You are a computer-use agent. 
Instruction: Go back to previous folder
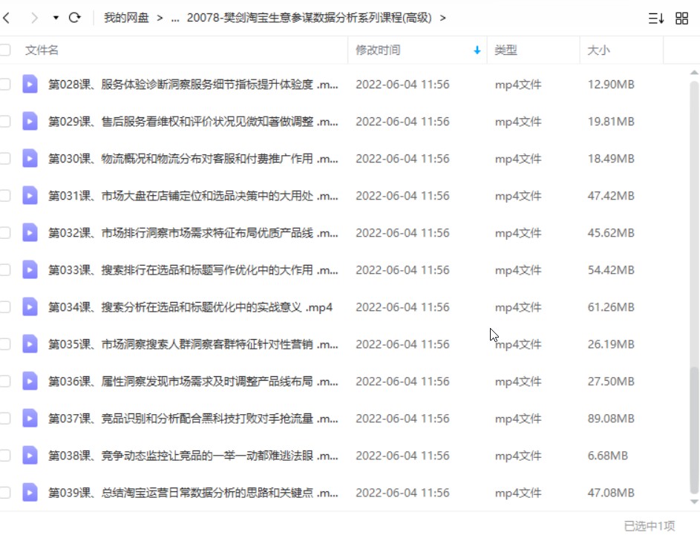click(x=6, y=18)
